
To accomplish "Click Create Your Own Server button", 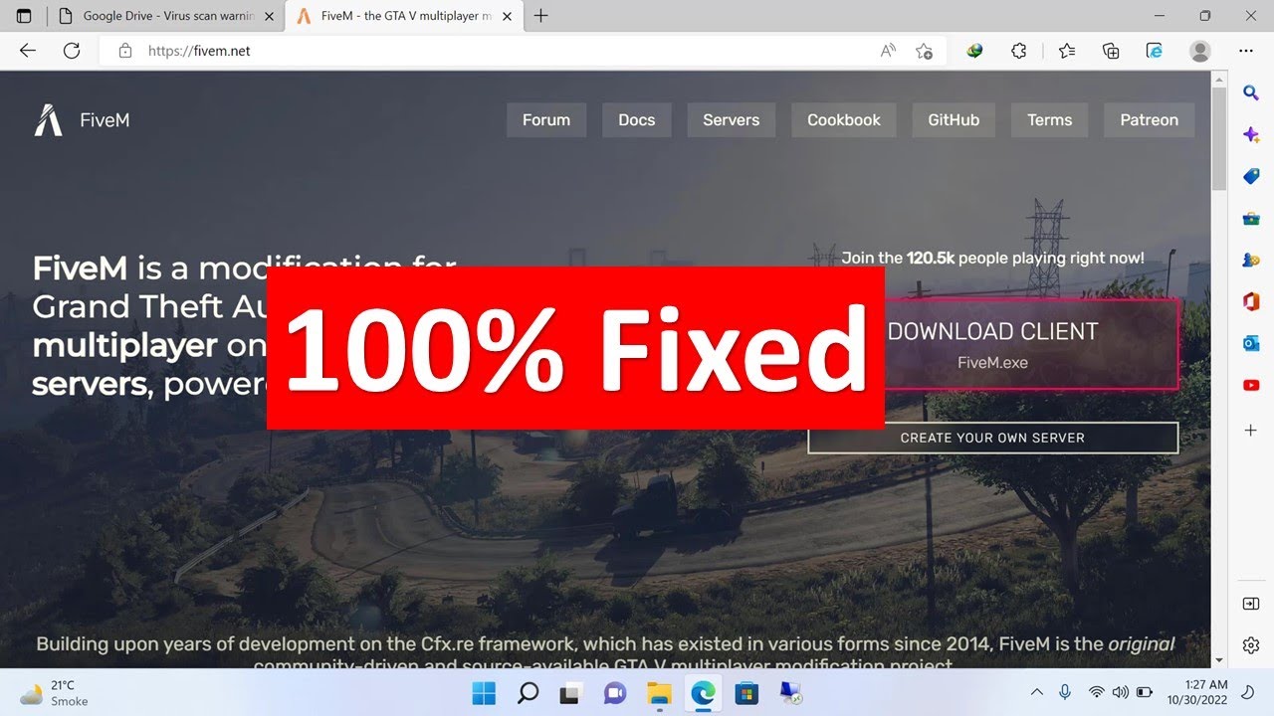I will pos(992,438).
